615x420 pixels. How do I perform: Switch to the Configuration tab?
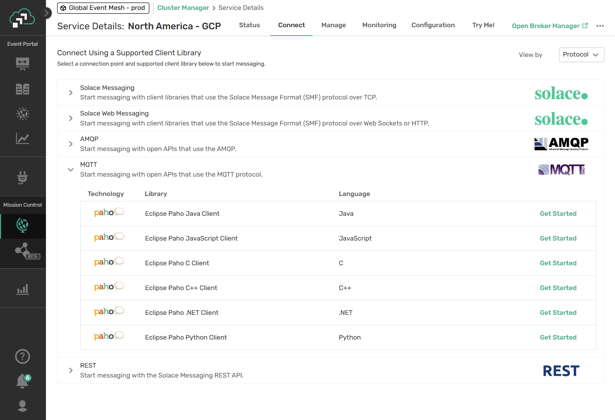tap(433, 25)
